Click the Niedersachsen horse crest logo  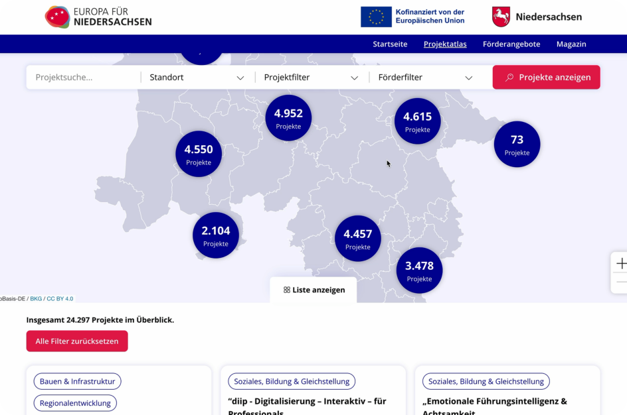pyautogui.click(x=501, y=17)
